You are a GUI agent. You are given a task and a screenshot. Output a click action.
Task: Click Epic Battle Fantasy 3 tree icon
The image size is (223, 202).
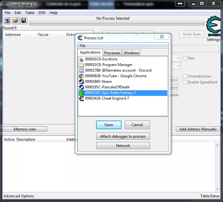tap(81, 93)
